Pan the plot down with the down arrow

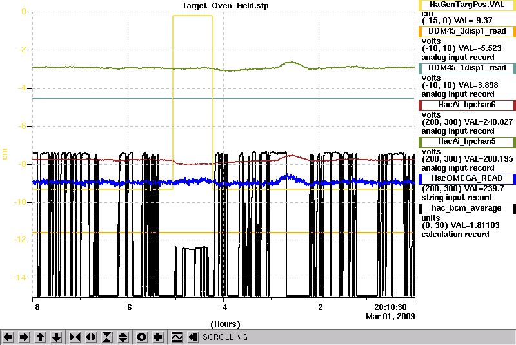(56, 337)
